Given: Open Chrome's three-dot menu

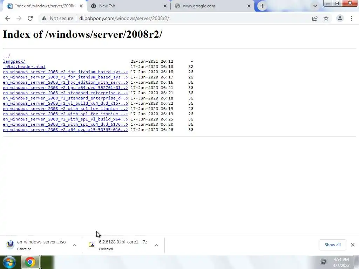Looking at the screenshot, I should click(351, 18).
